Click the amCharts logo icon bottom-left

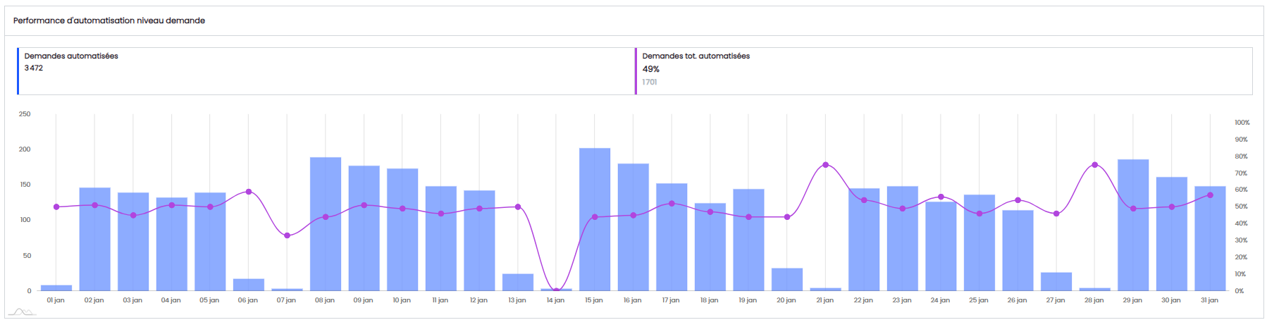click(x=21, y=312)
